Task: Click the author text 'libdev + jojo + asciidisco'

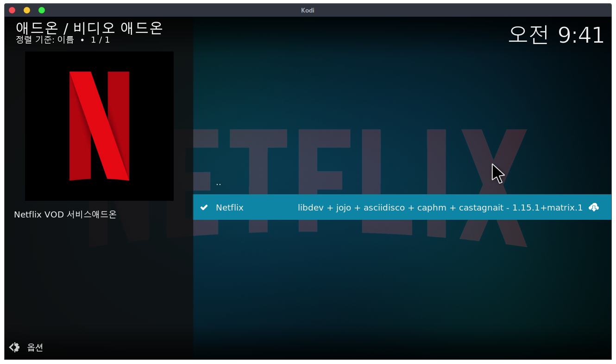Action: pos(351,208)
